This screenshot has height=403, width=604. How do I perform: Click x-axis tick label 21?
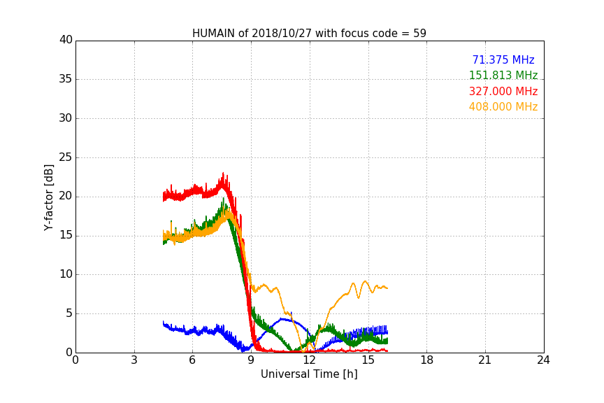(485, 360)
